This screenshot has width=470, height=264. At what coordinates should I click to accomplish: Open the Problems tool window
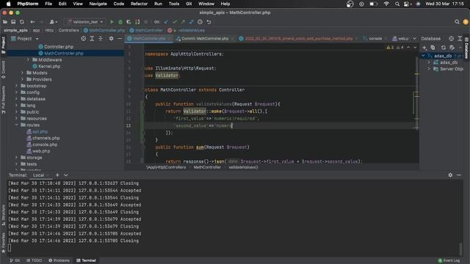click(59, 260)
